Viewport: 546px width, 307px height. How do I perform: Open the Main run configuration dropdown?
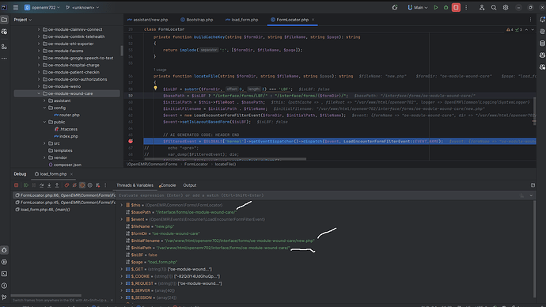(418, 7)
